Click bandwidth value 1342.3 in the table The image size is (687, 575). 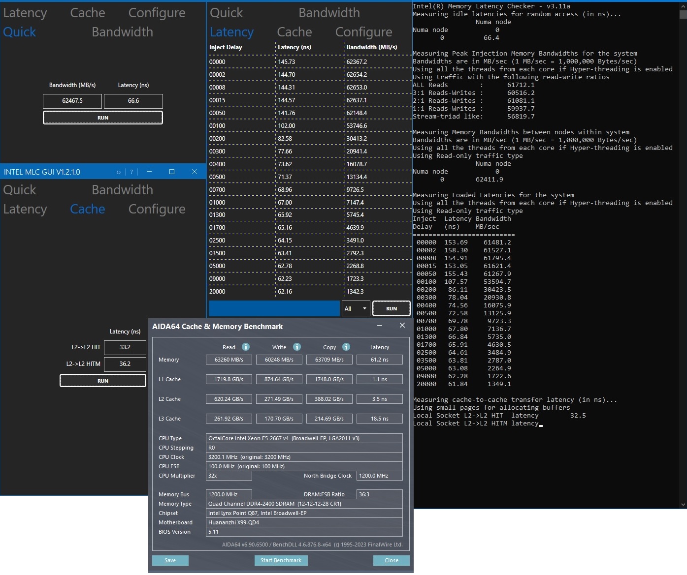tap(355, 292)
